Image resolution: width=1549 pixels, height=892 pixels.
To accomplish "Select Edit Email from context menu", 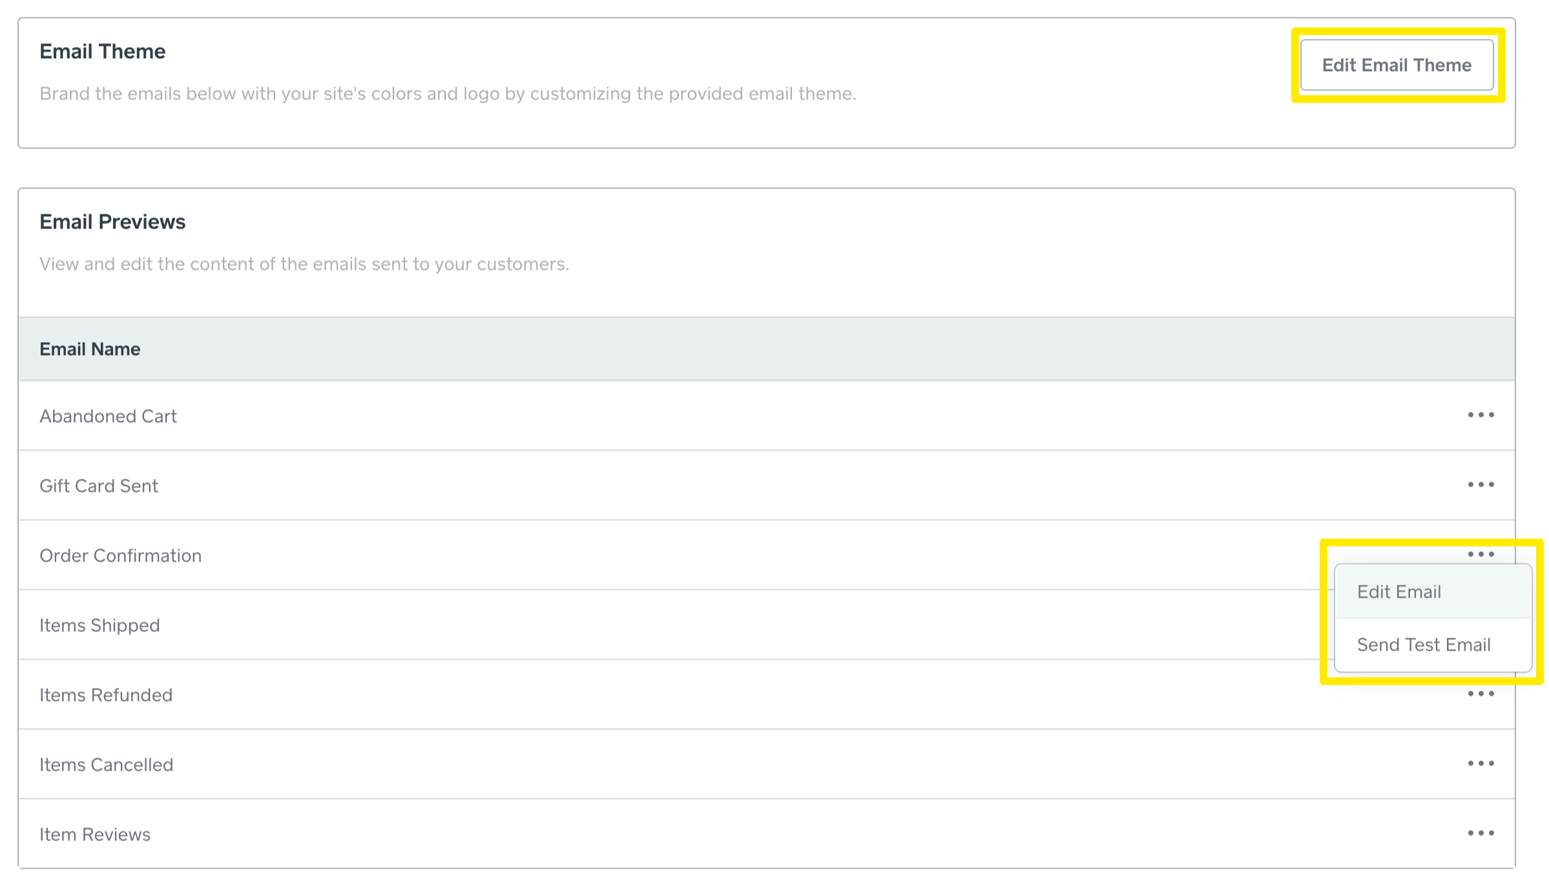I will 1398,592.
